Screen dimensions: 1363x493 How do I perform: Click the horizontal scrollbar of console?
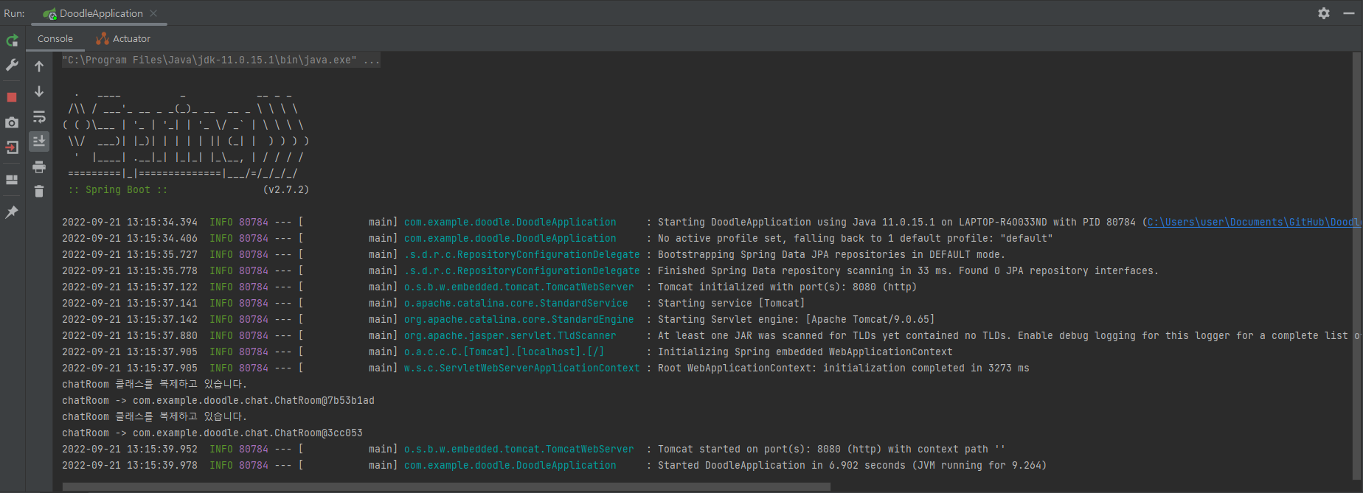pyautogui.click(x=446, y=486)
